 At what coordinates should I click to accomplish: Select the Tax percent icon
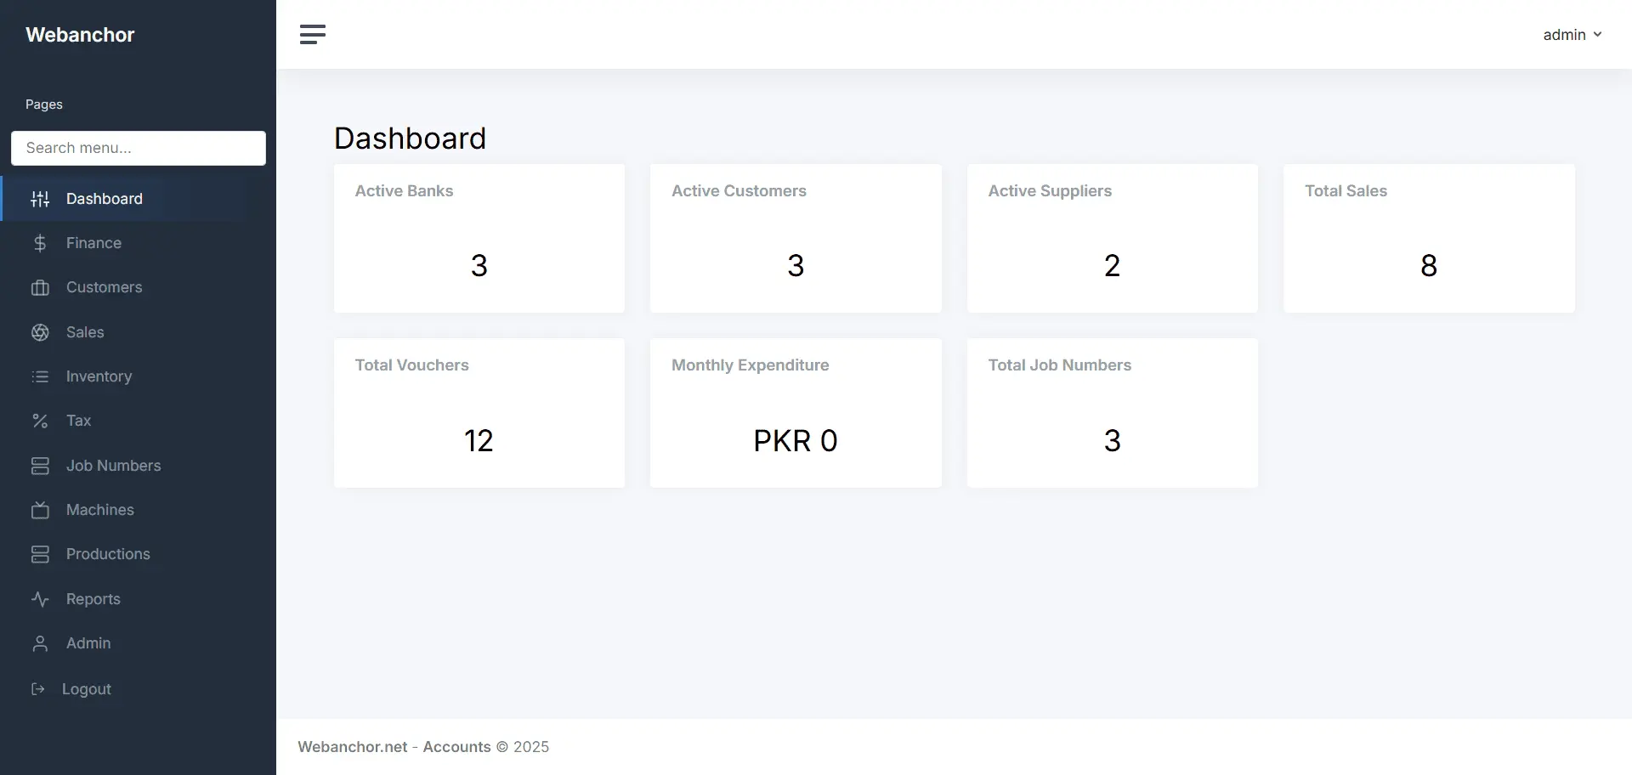tap(40, 421)
